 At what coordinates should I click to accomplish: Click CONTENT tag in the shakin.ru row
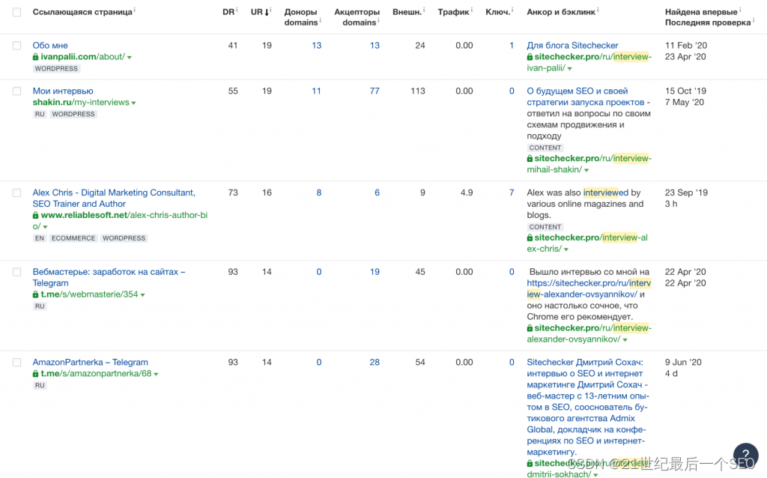coord(545,148)
